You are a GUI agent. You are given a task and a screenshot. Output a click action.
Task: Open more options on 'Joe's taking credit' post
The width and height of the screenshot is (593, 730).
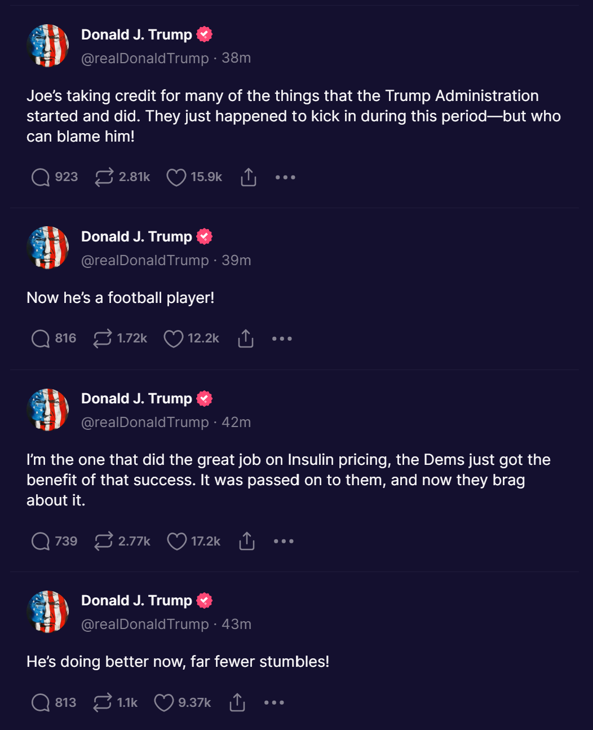tap(285, 177)
